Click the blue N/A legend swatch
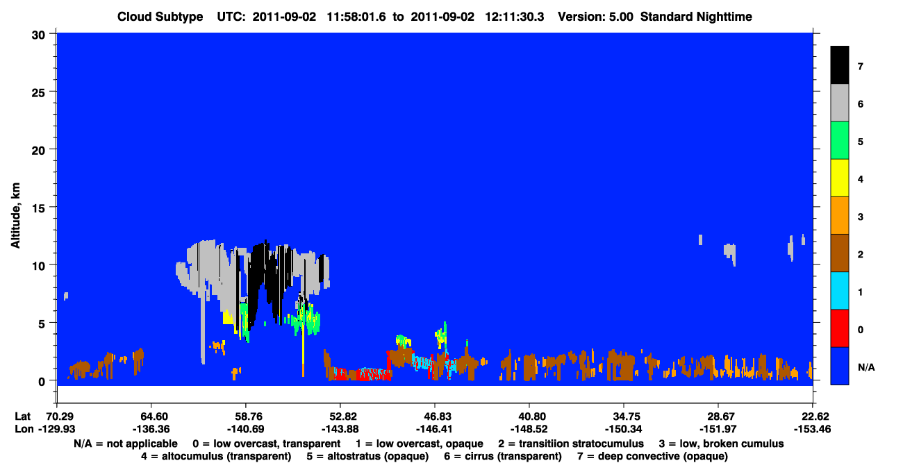Screen dimensions: 903x463 click(x=840, y=366)
